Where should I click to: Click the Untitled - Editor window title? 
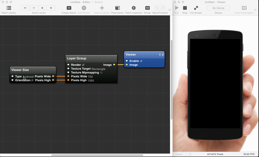coord(80,2)
